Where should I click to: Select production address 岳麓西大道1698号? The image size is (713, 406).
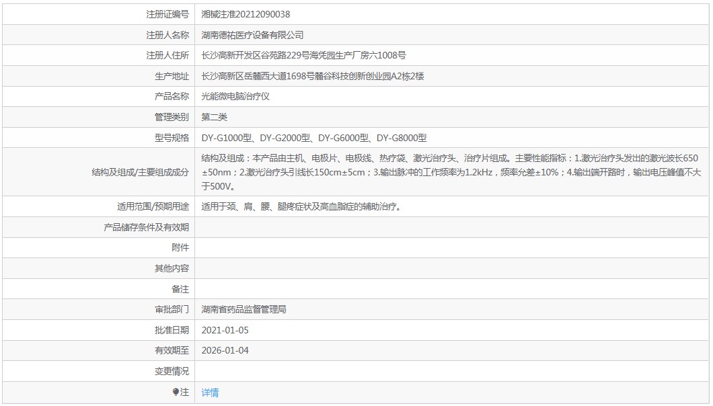tap(279, 77)
